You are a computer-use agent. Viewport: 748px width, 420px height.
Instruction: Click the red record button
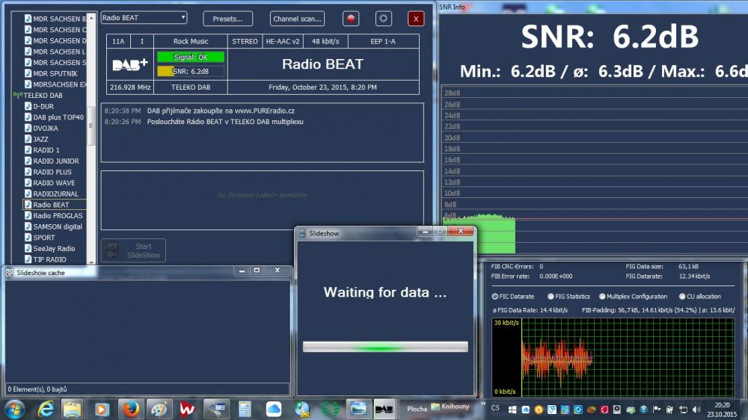point(351,19)
